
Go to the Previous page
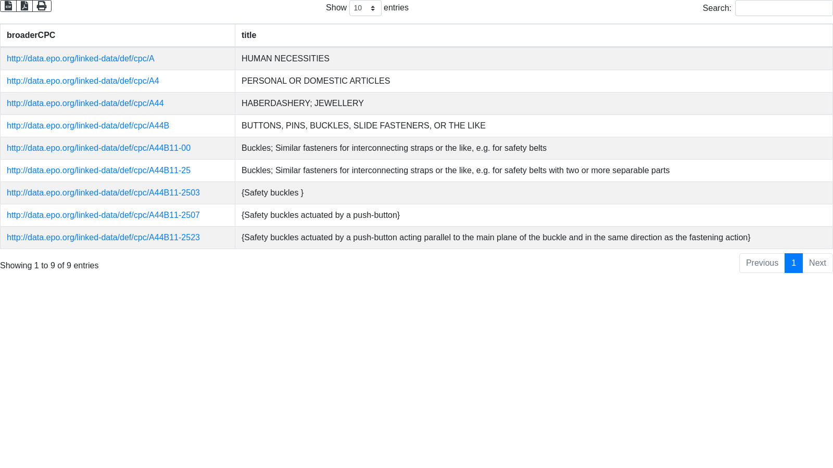762,263
